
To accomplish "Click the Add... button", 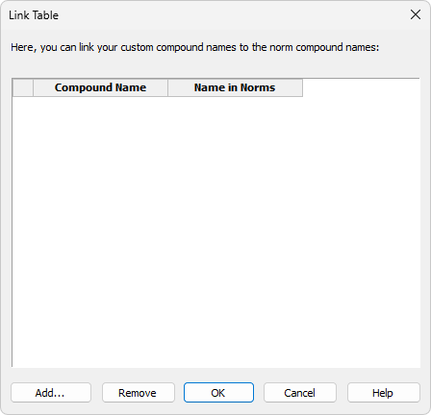I will click(x=51, y=393).
